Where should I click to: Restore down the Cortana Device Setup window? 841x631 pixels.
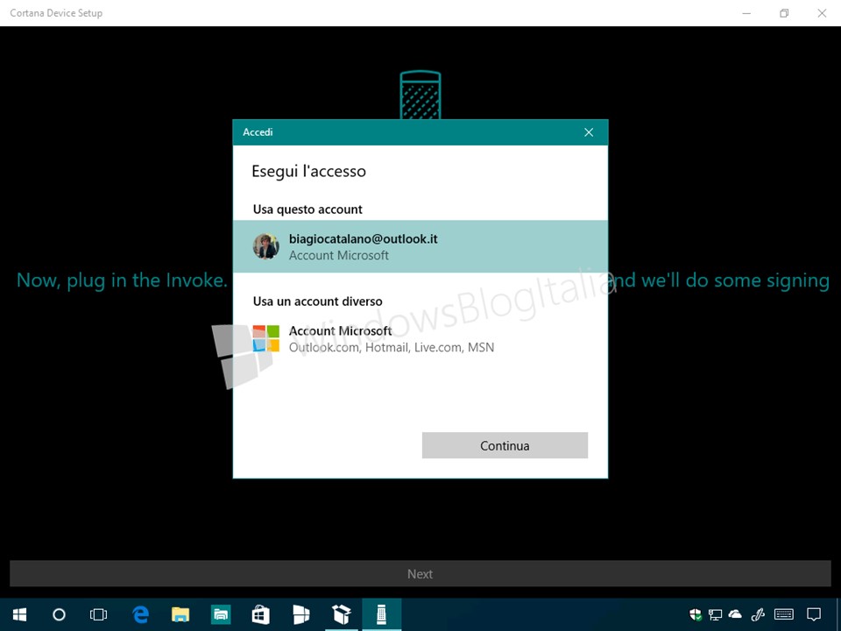tap(784, 13)
